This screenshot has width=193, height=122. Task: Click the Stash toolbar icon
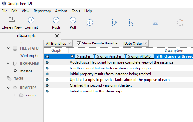click(x=155, y=23)
